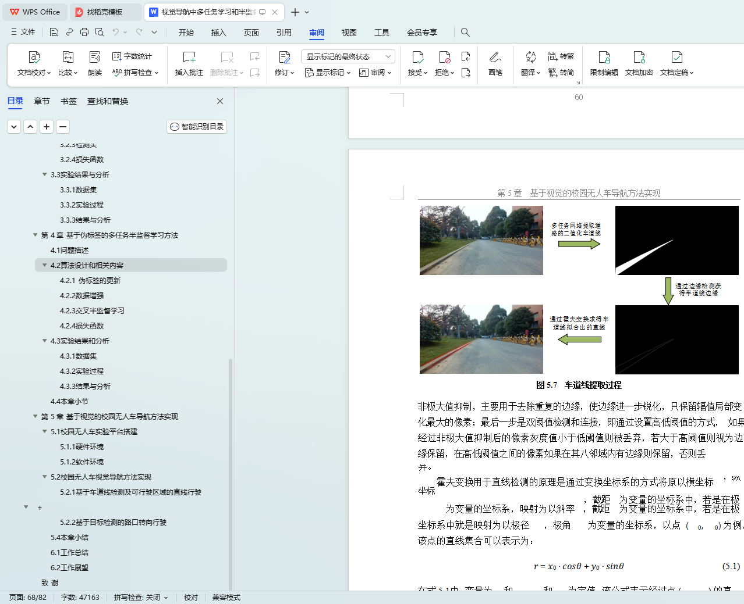Click the search magnifier icon in ribbon
The width and height of the screenshot is (744, 604).
[465, 32]
